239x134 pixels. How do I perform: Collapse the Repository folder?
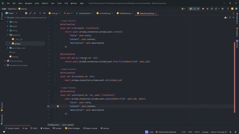tap(7, 35)
